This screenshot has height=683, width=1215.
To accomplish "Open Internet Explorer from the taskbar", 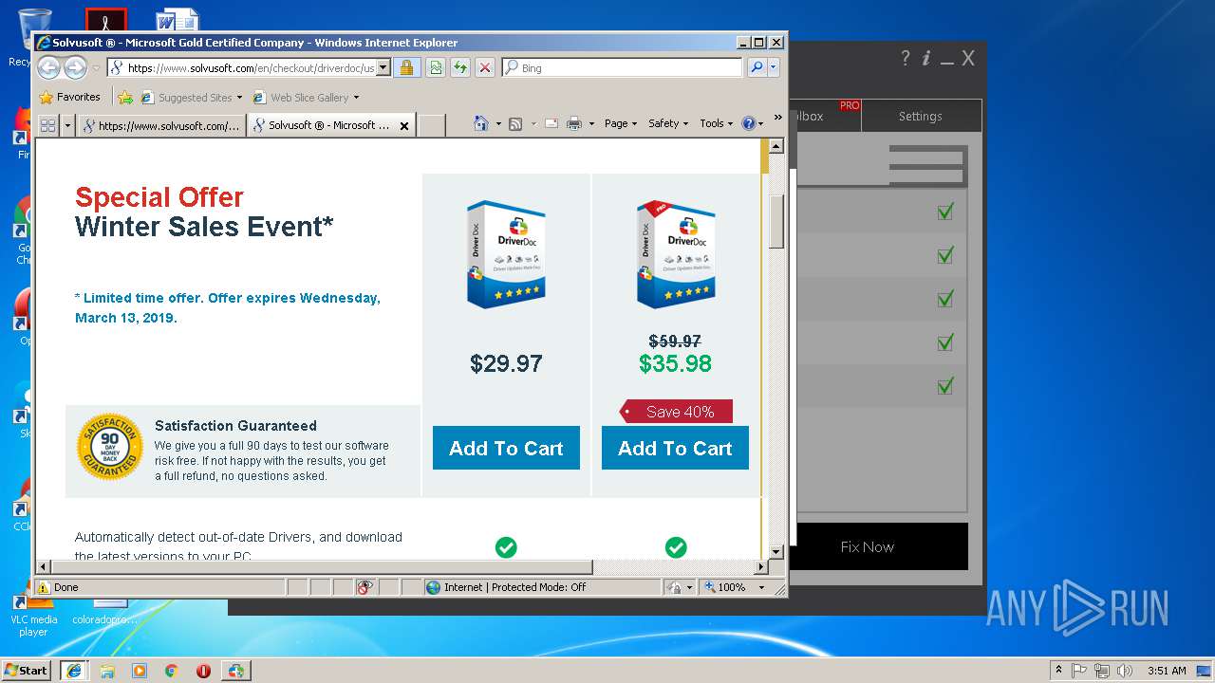I will pyautogui.click(x=73, y=671).
